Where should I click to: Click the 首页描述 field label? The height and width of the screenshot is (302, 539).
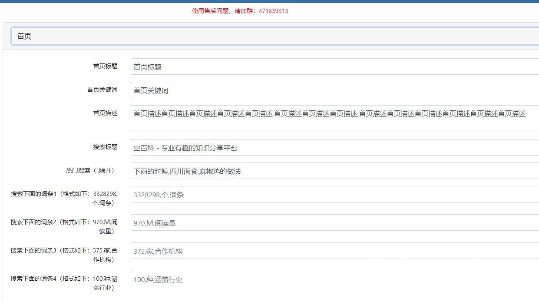pyautogui.click(x=105, y=113)
